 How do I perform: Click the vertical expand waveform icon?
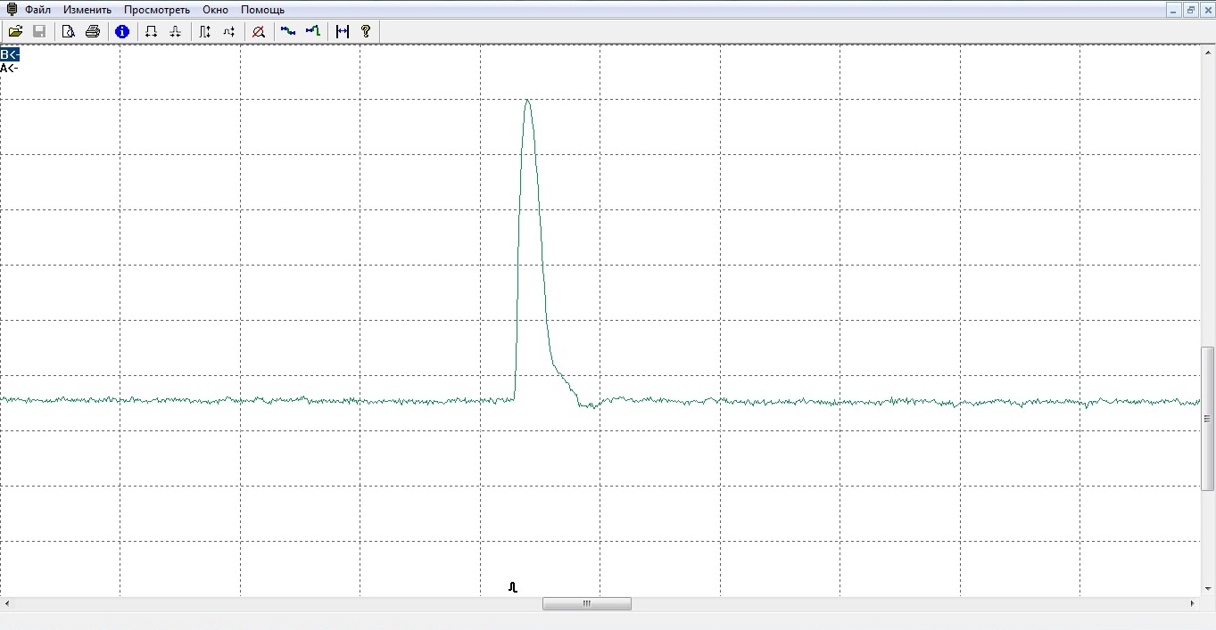[204, 31]
